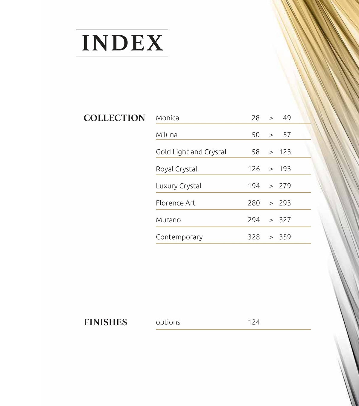
Task: Click page 279 ending Luxury Crystal
Action: click(285, 186)
